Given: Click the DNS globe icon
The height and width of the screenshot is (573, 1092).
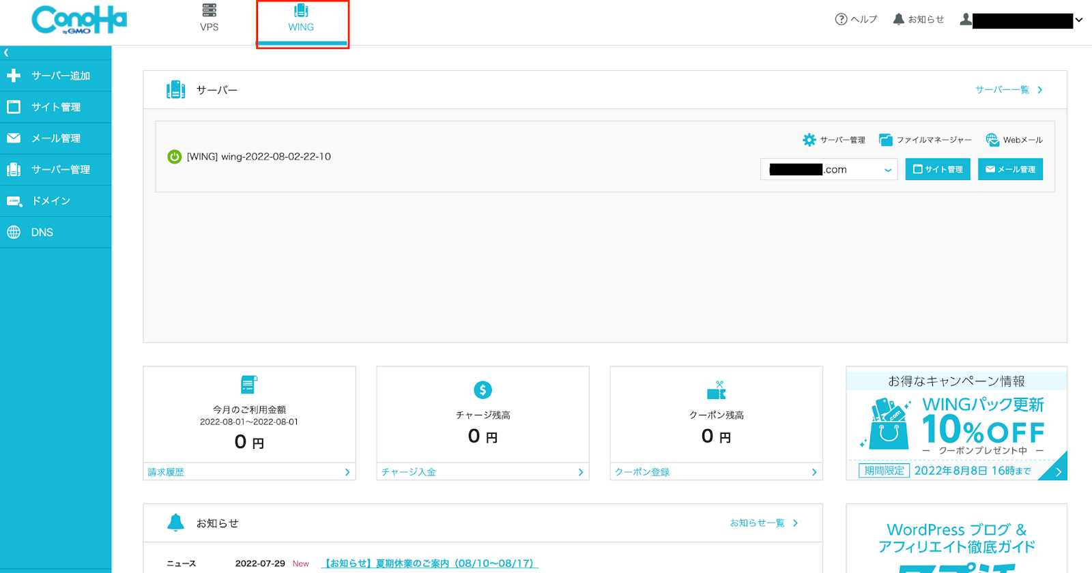Looking at the screenshot, I should 14,232.
